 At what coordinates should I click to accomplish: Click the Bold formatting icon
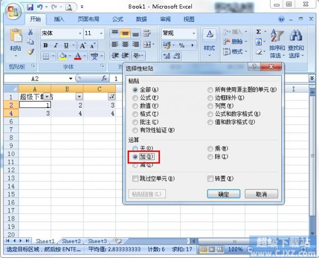point(45,45)
